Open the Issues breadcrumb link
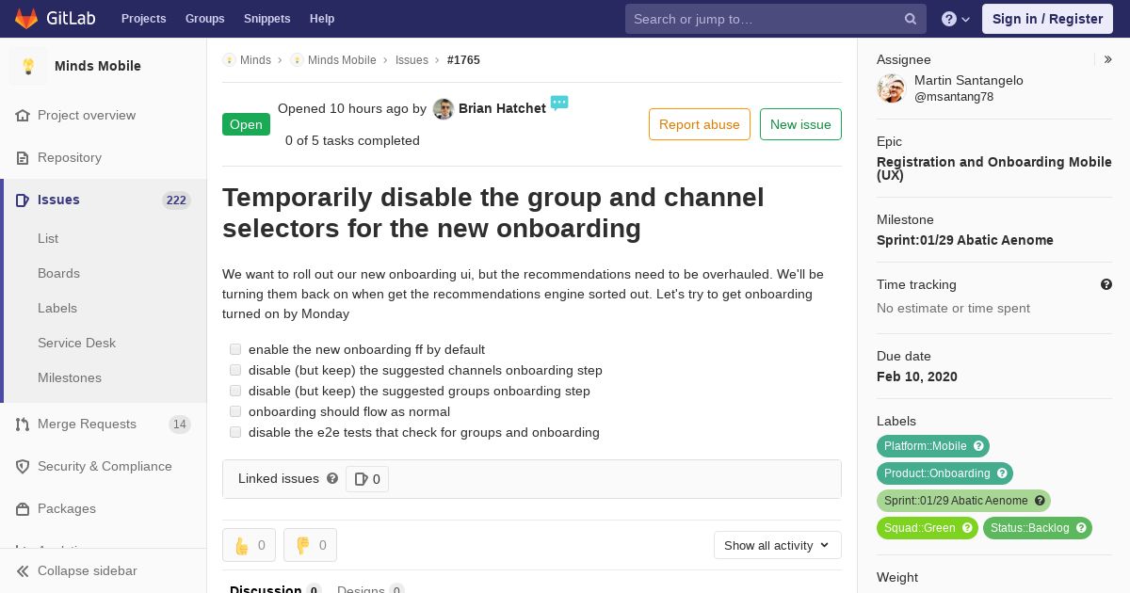 (412, 59)
